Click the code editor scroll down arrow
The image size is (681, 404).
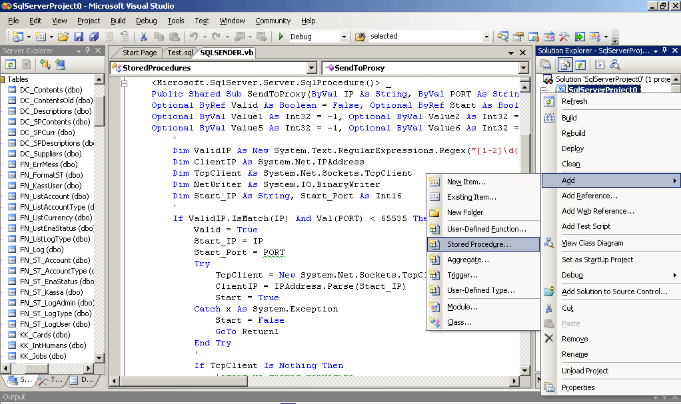point(524,370)
